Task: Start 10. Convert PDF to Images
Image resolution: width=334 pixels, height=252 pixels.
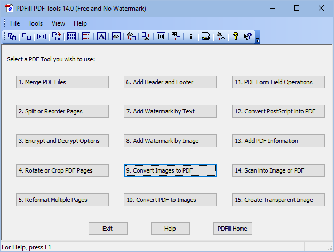Action: pyautogui.click(x=170, y=200)
